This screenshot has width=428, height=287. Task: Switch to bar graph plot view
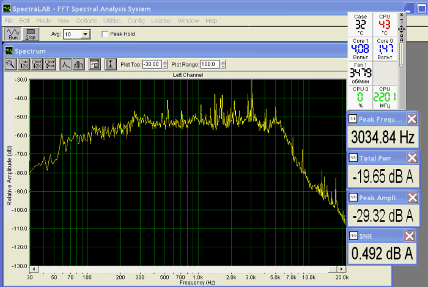78,64
